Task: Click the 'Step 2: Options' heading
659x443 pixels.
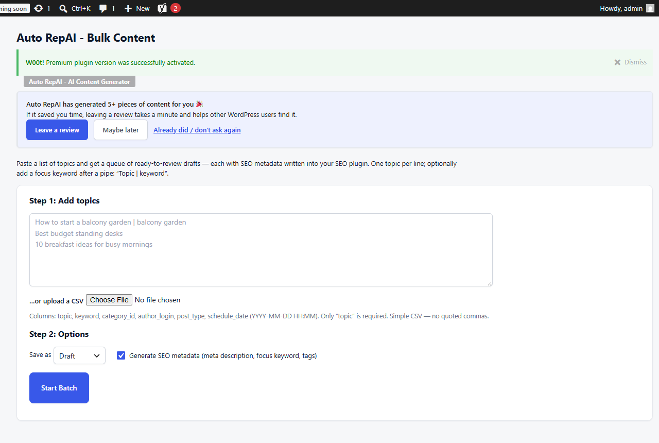Action: point(59,334)
